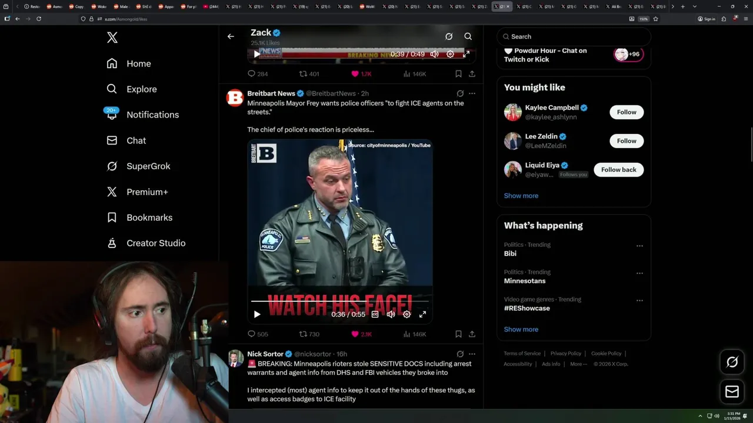Viewport: 753px width, 423px height.
Task: Click Show more under You might like
Action: point(521,196)
